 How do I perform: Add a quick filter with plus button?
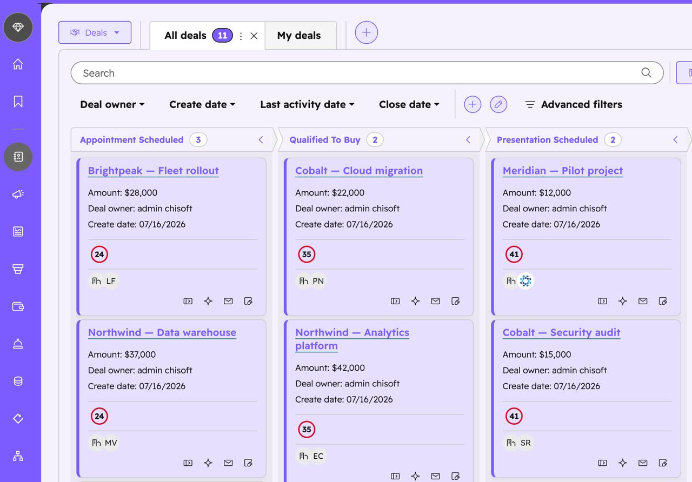click(x=473, y=104)
